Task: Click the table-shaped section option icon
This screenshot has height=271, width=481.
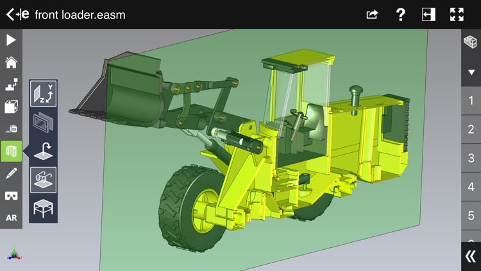Action: [x=43, y=208]
